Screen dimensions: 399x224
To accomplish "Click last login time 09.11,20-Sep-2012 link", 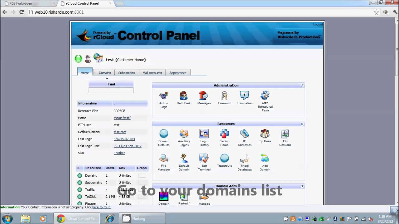I will [x=127, y=146].
